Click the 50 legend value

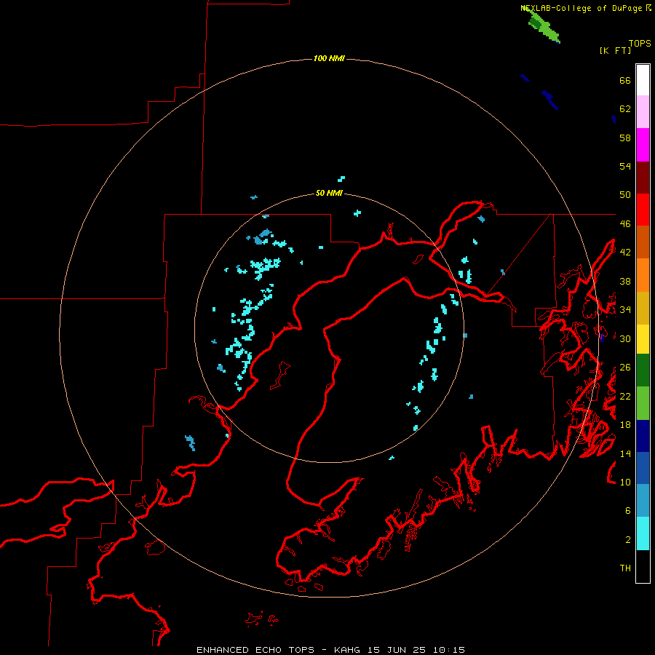click(625, 194)
